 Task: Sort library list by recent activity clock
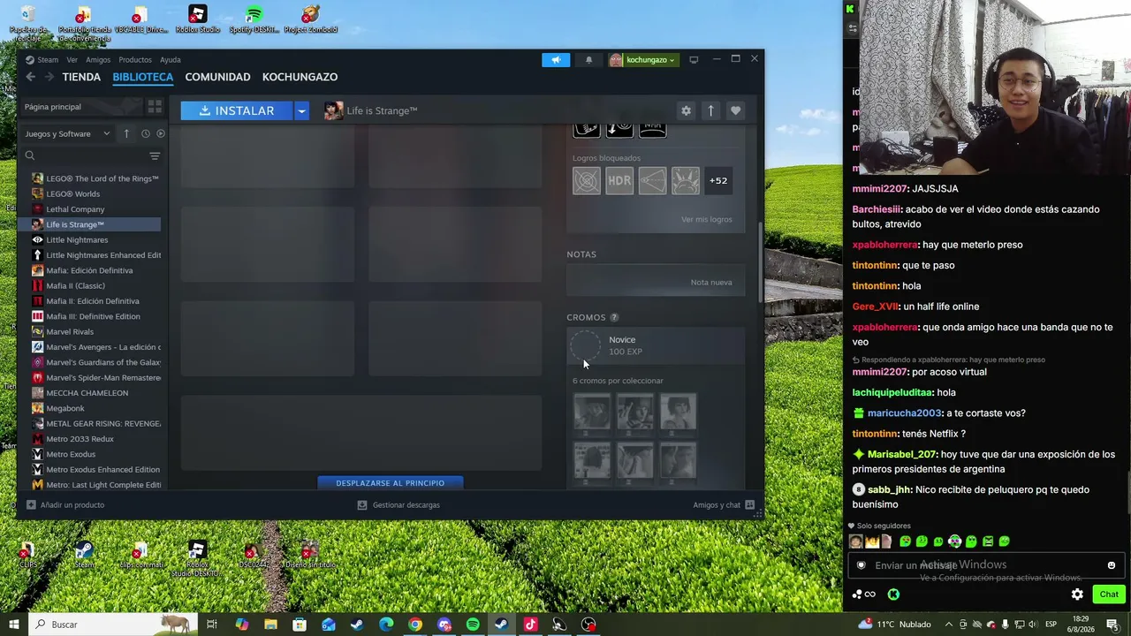click(146, 133)
